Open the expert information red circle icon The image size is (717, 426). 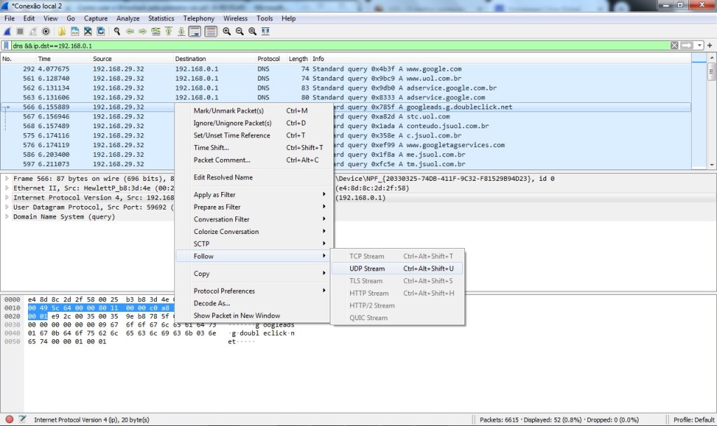tap(10, 419)
